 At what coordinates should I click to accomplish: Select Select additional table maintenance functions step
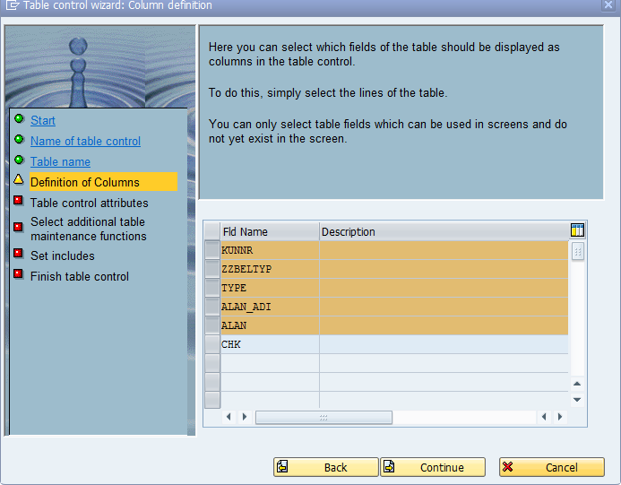coord(89,229)
